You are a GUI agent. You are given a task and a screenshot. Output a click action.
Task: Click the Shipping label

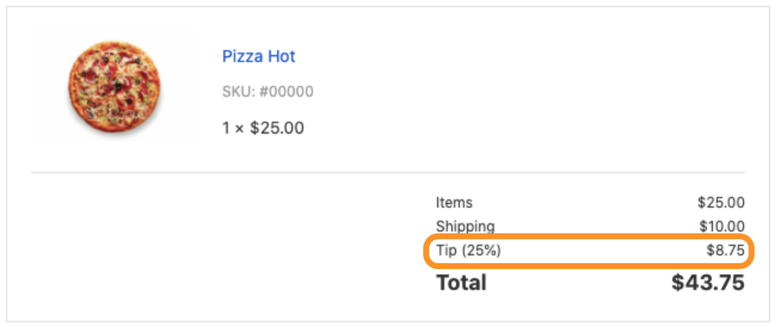coord(465,227)
